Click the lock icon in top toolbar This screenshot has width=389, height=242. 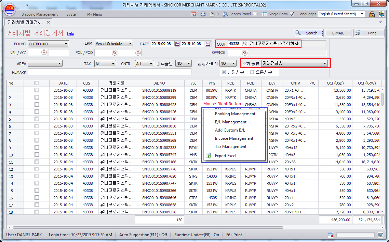click(372, 14)
